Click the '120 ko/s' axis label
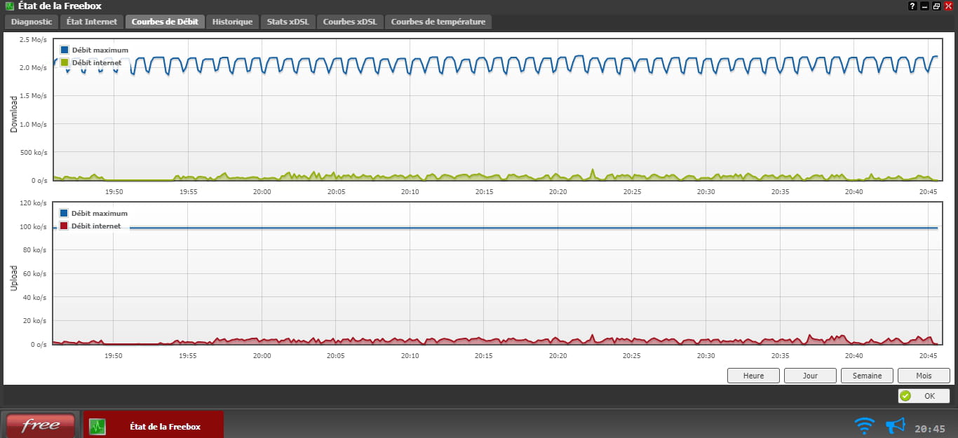This screenshot has height=438, width=958. pos(33,203)
